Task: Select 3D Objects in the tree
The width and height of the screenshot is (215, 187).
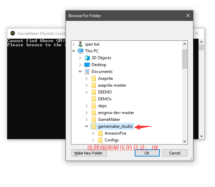Action: [101, 58]
